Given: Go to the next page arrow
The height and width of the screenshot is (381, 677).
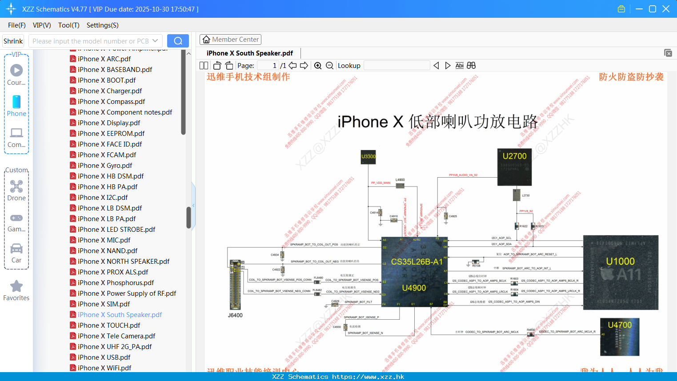Looking at the screenshot, I should tap(304, 65).
